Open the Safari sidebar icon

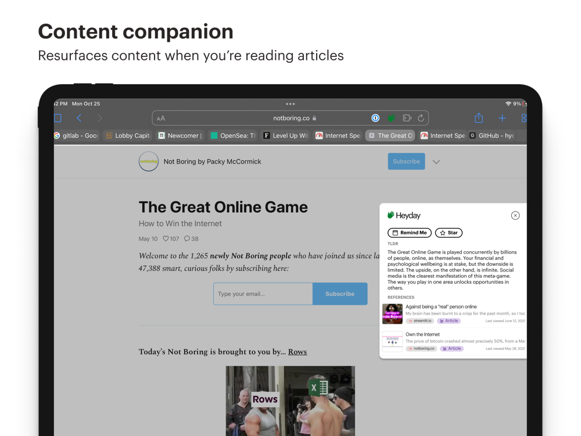(58, 118)
